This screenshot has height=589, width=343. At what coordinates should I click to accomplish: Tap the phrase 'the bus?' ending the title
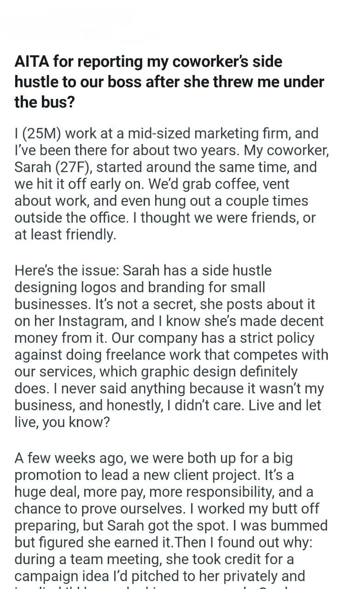pos(44,102)
